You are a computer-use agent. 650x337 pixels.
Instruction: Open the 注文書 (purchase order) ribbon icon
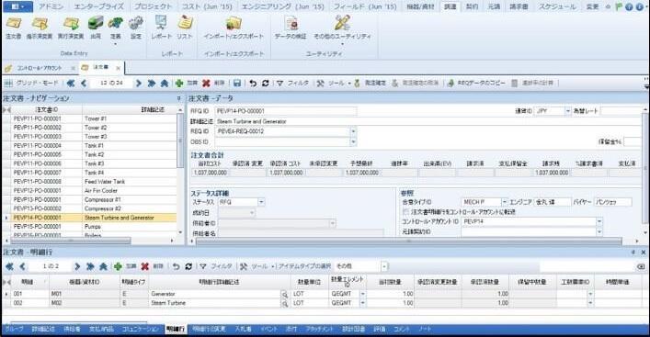13,28
